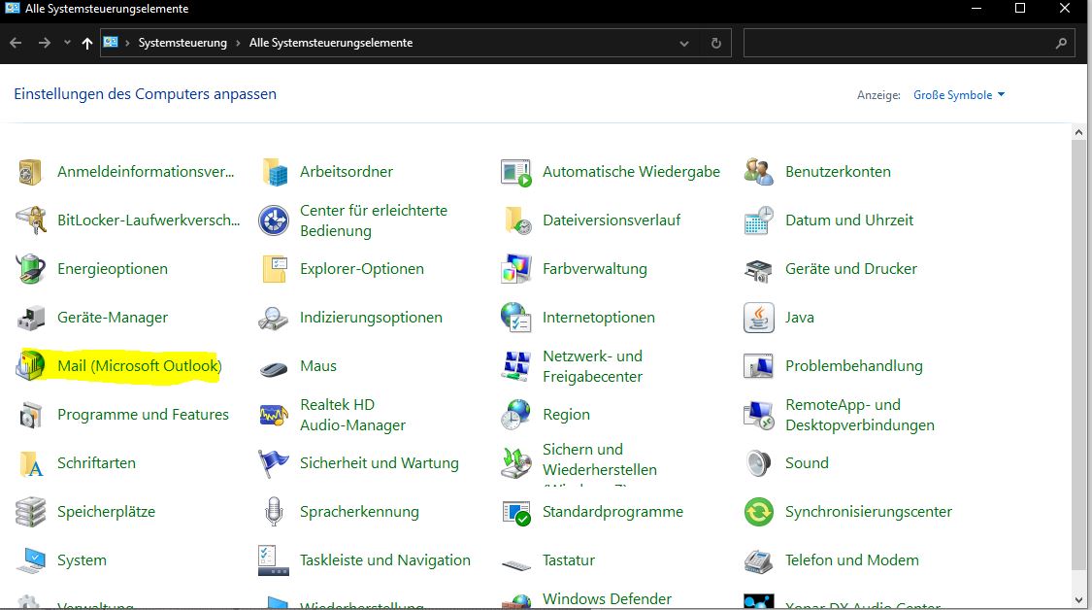The width and height of the screenshot is (1092, 610).
Task: Expand the chevron before Systemsteuerung breadcrumb
Action: tap(127, 43)
